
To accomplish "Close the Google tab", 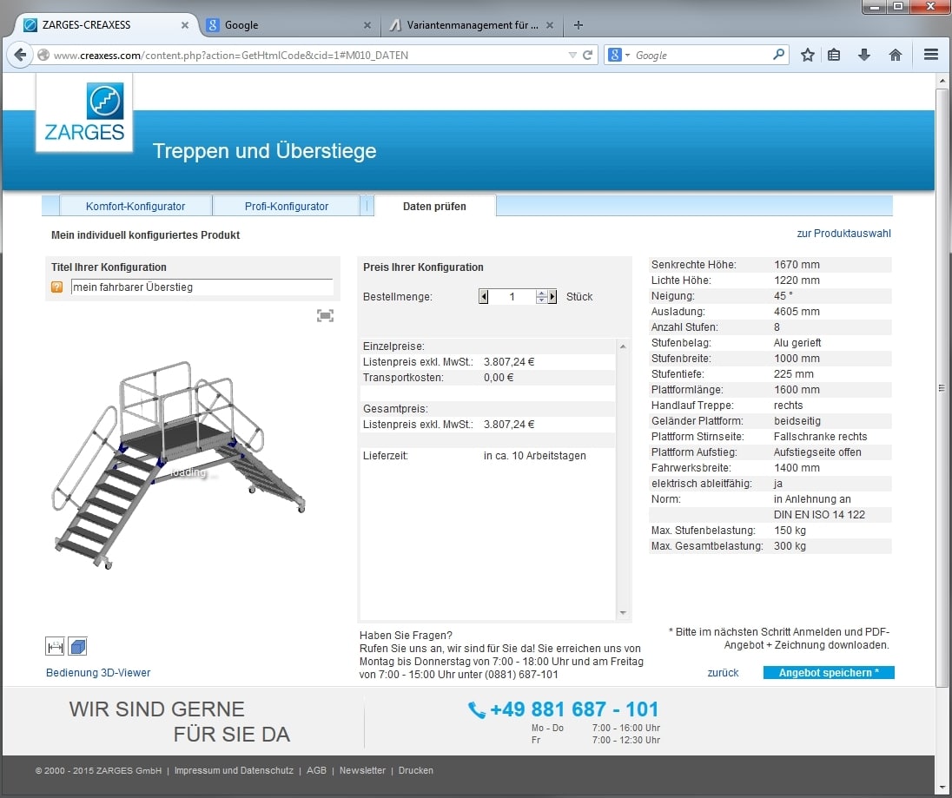I will 367,25.
